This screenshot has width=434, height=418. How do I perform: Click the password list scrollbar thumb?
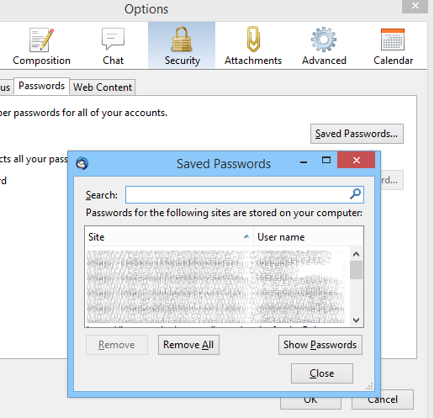coord(356,270)
